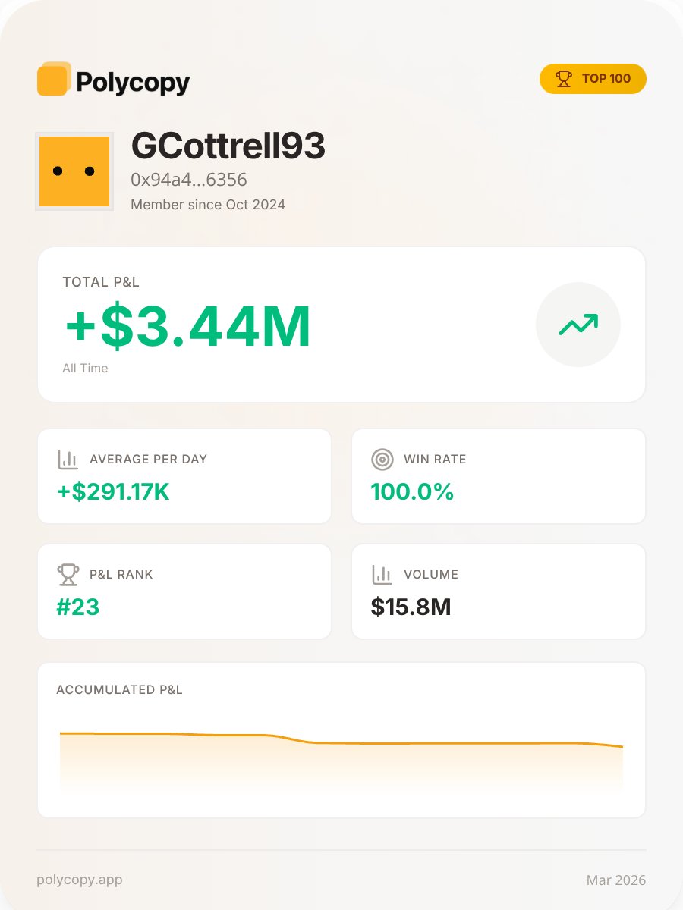Click the Polycopy logo icon
The height and width of the screenshot is (910, 683).
click(54, 79)
